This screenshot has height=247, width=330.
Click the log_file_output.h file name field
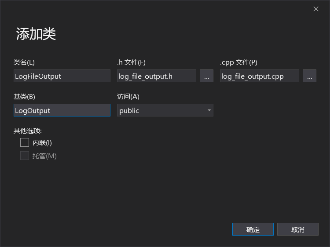156,76
